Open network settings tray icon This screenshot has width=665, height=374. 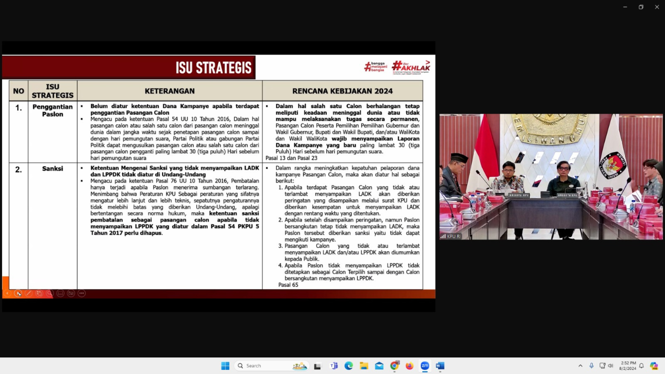click(x=602, y=366)
